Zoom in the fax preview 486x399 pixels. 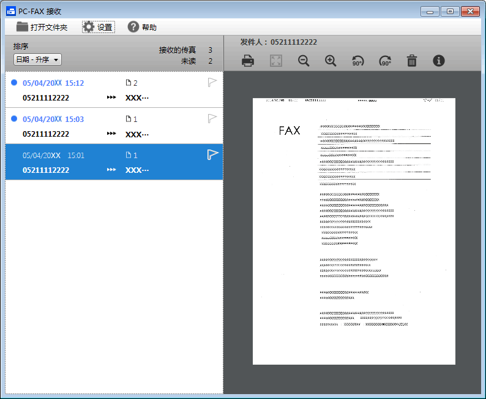(331, 61)
